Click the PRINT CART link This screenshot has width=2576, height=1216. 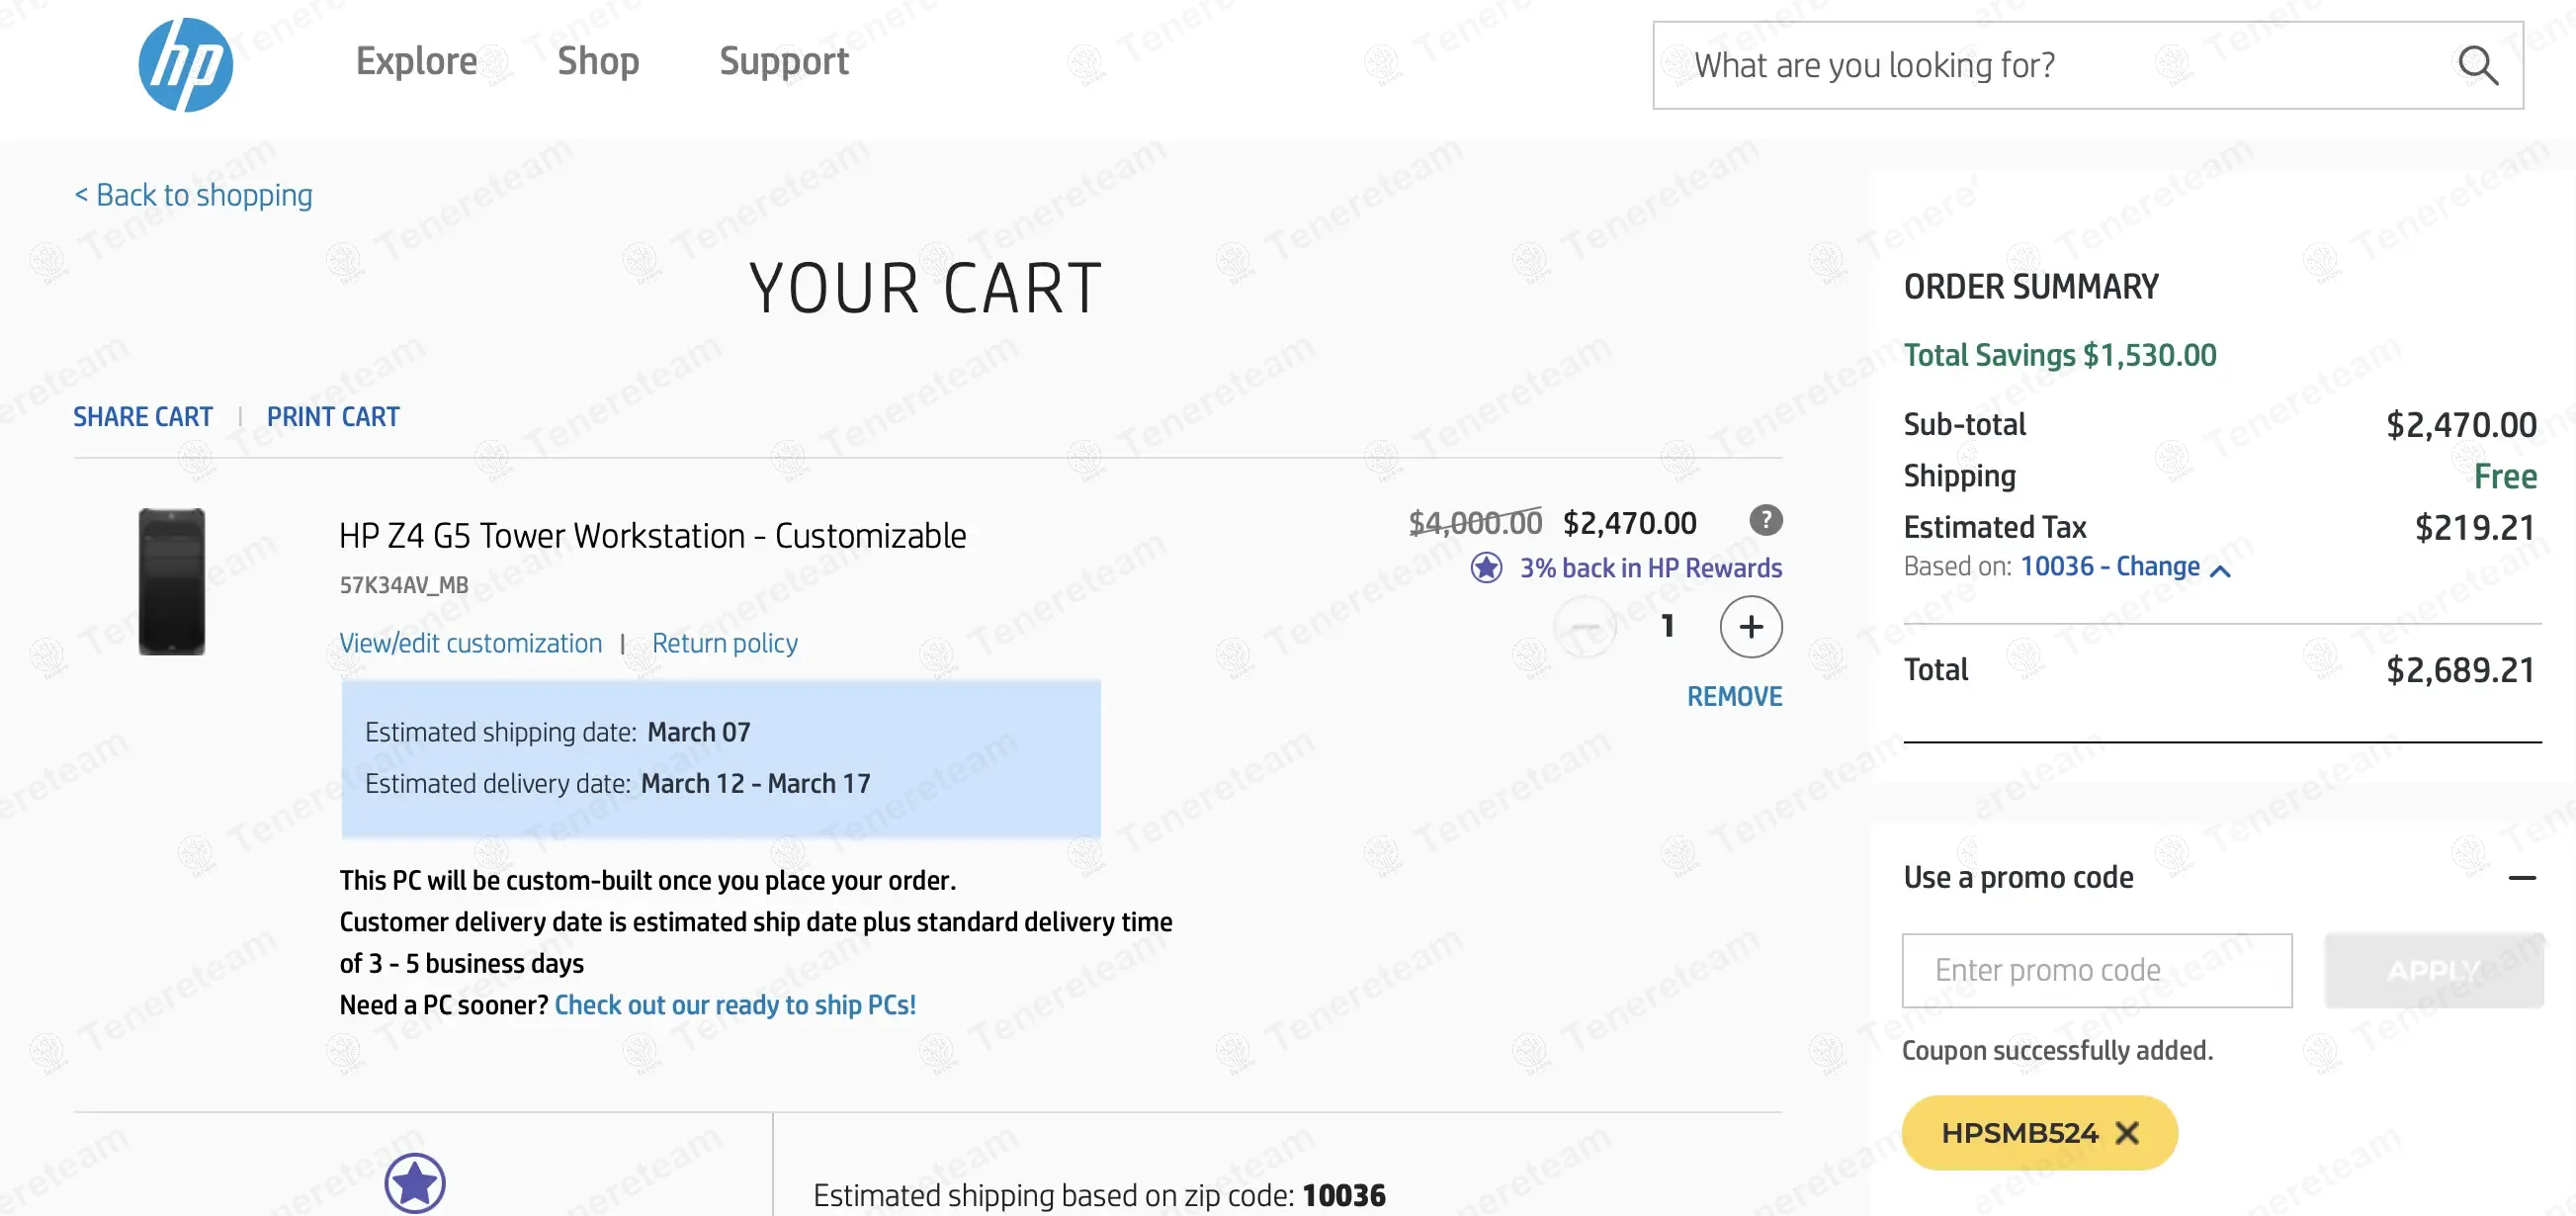click(x=333, y=417)
